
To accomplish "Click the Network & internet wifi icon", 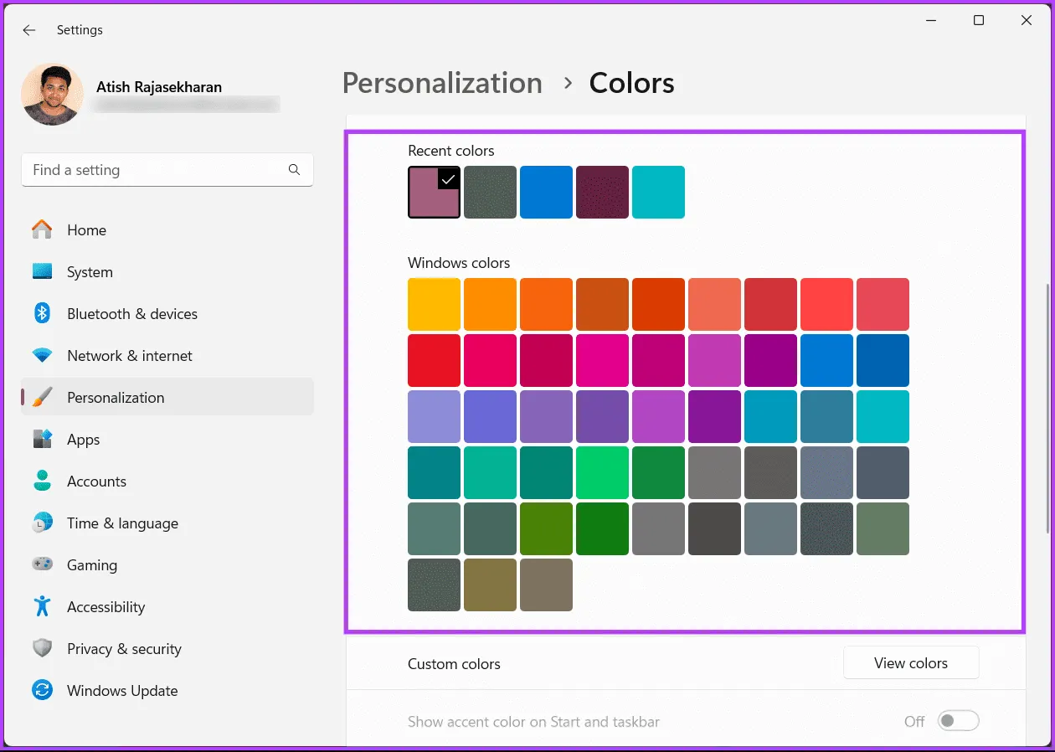I will pos(43,355).
